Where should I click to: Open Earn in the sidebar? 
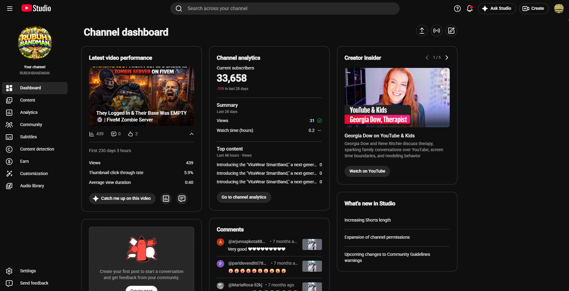point(35,161)
